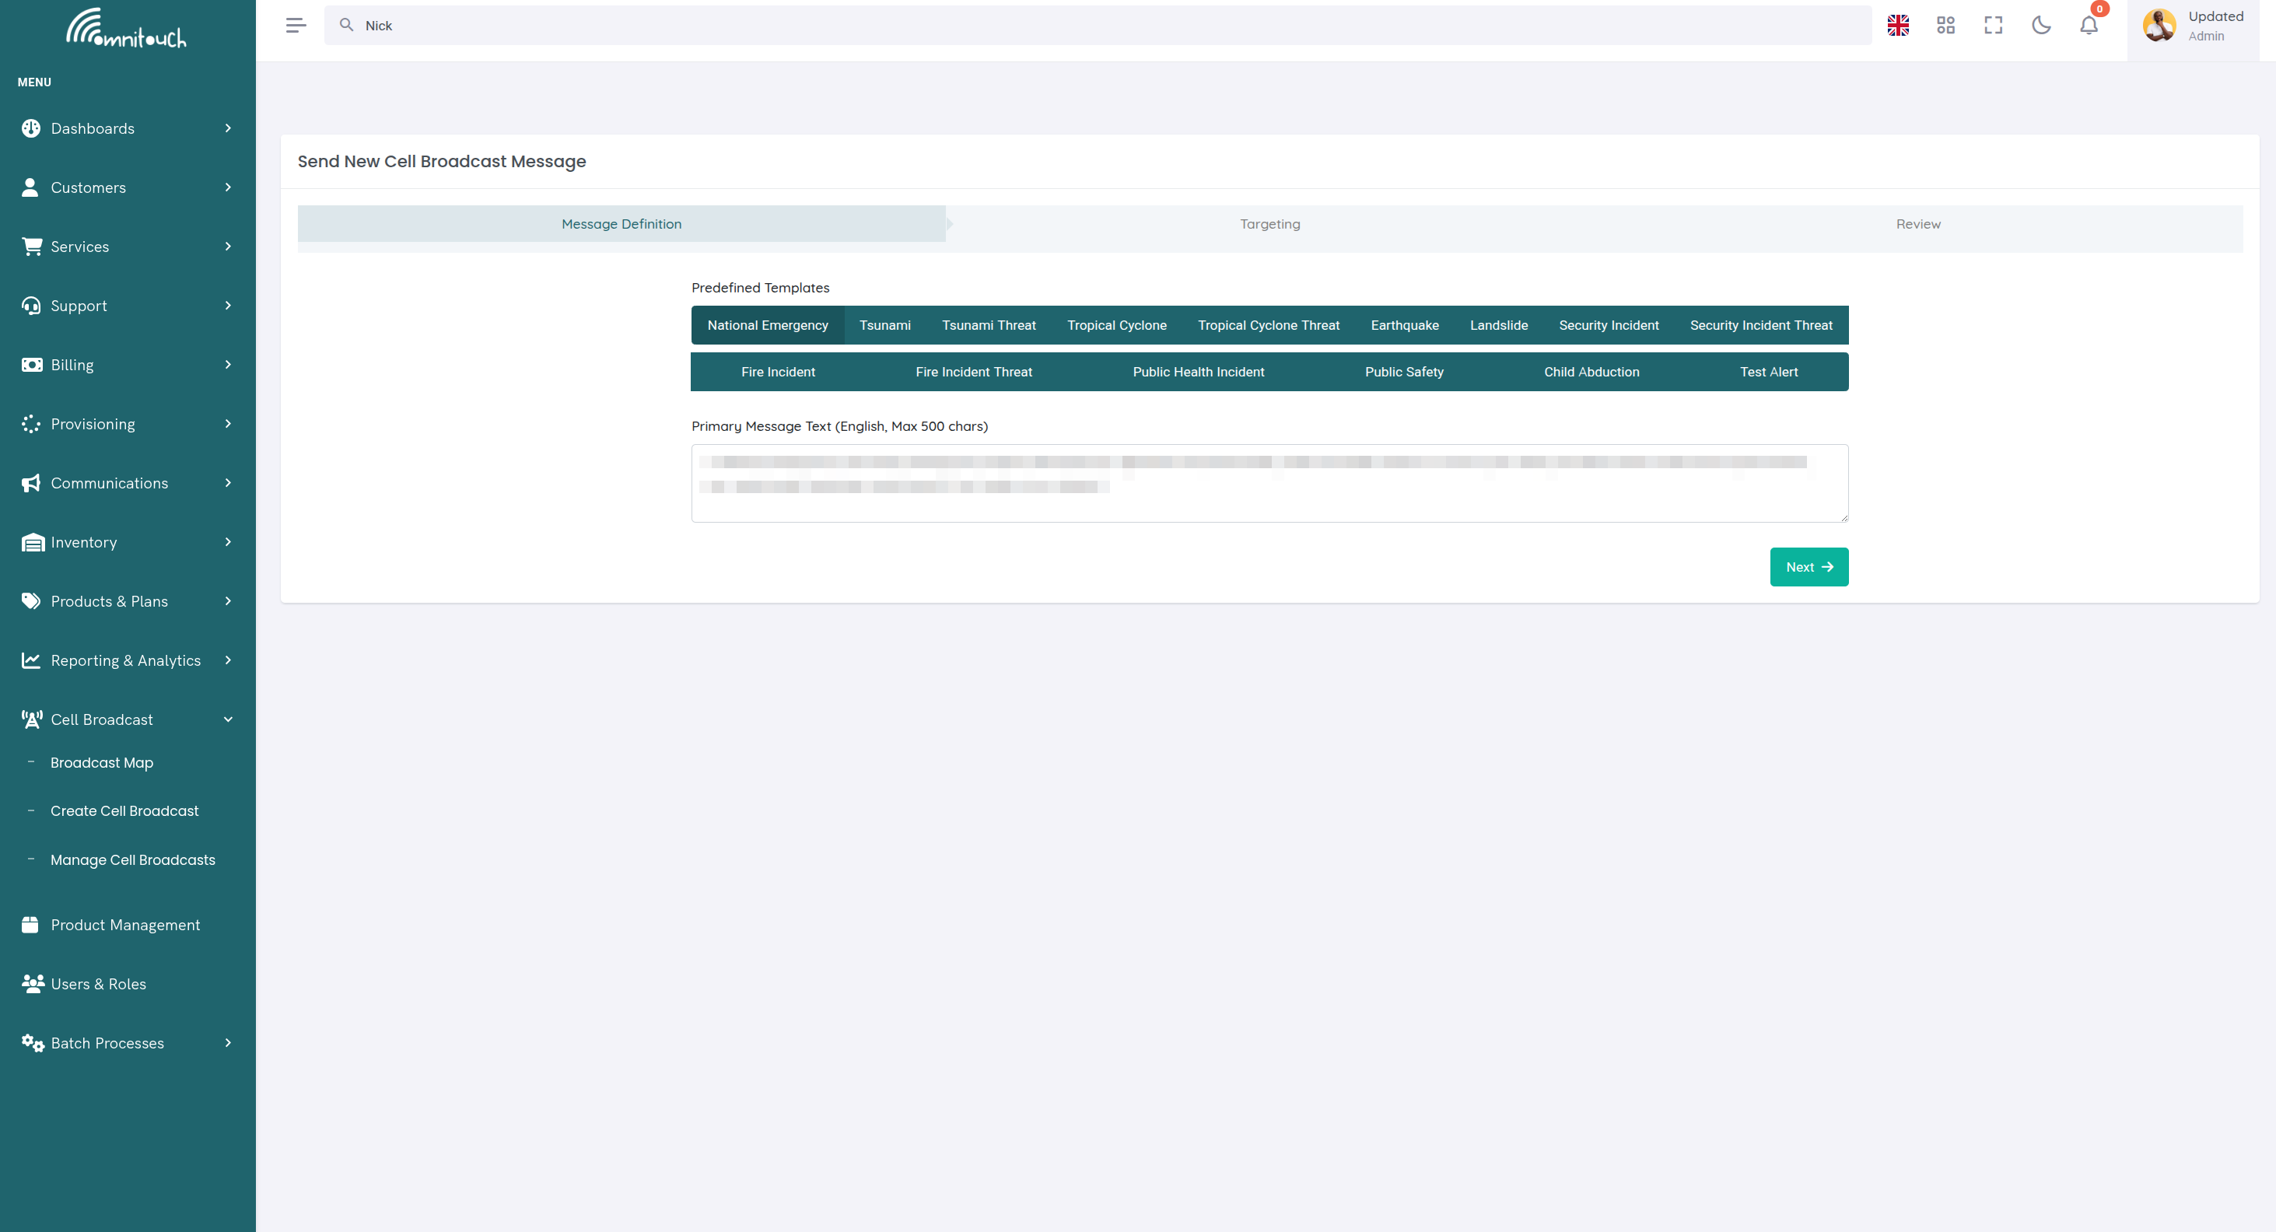Switch to the Test Alert template

coord(1768,371)
